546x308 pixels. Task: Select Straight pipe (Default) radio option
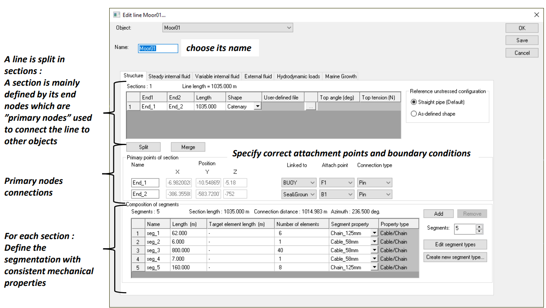[414, 102]
